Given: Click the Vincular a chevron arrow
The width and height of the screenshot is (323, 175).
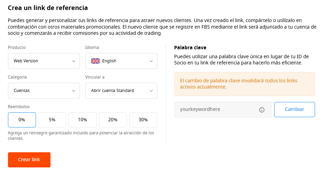Looking at the screenshot, I should (151, 91).
